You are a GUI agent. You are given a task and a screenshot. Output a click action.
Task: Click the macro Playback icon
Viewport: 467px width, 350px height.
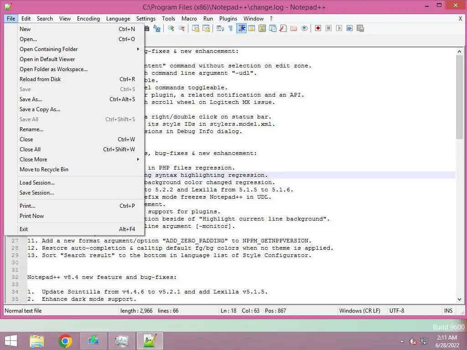pyautogui.click(x=339, y=28)
